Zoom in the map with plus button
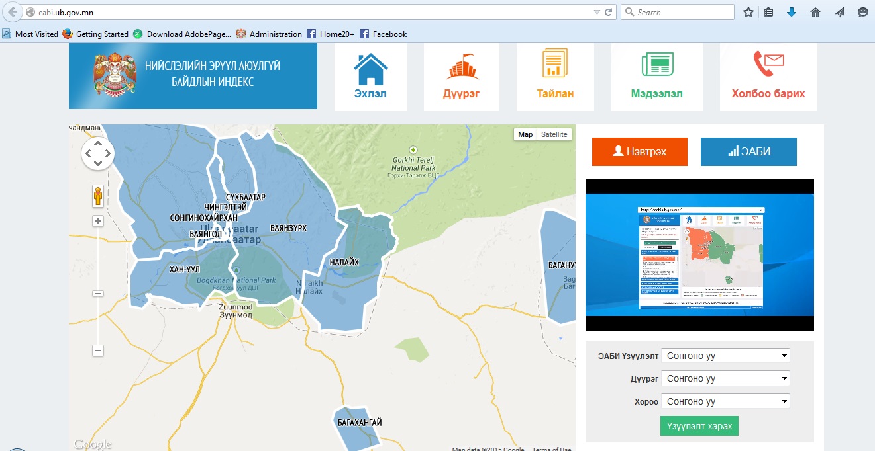The width and height of the screenshot is (875, 451). [x=98, y=221]
